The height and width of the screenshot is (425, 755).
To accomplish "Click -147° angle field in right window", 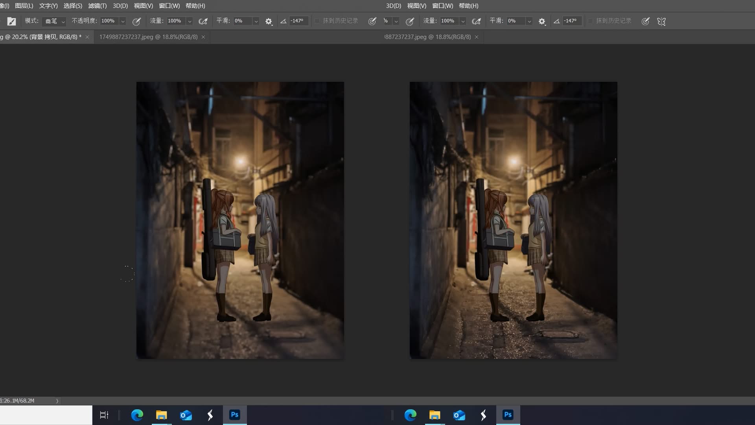I will click(x=572, y=21).
